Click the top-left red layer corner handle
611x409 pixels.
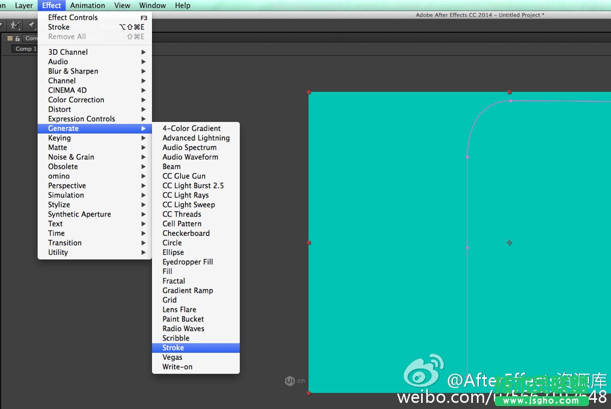click(309, 92)
